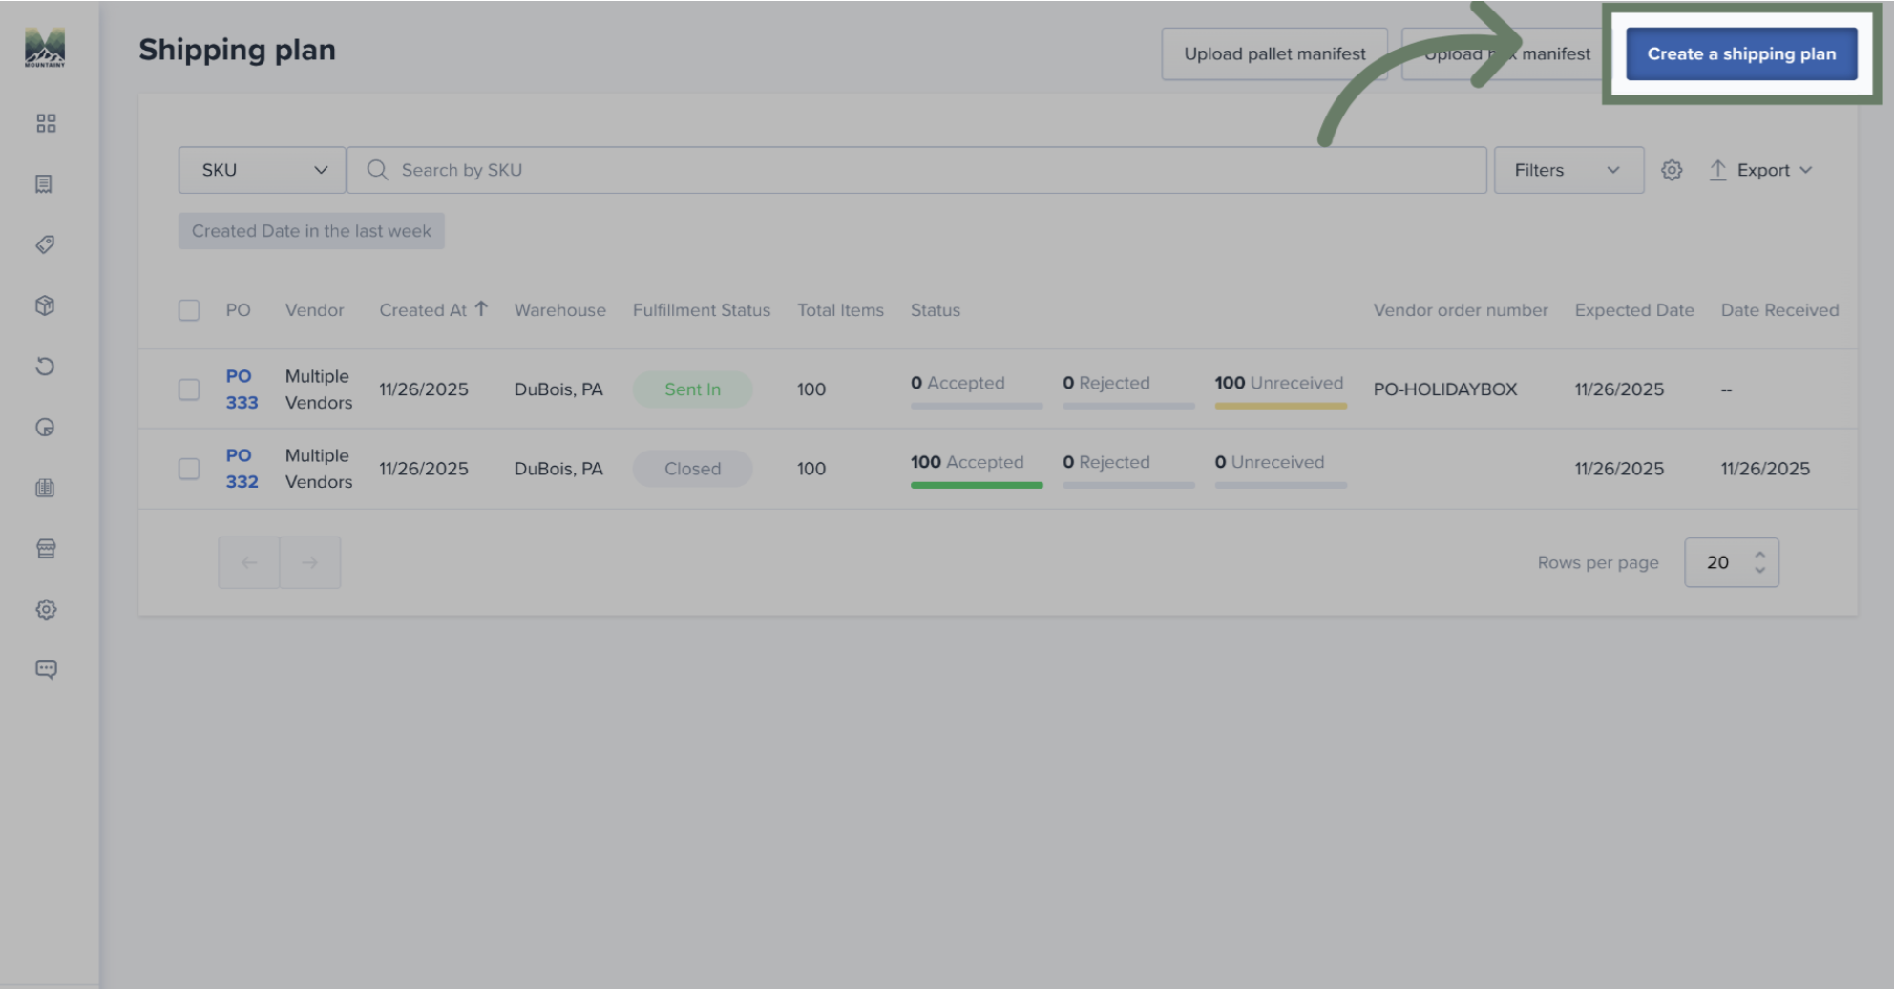Expand the Export dropdown menu

point(1760,170)
